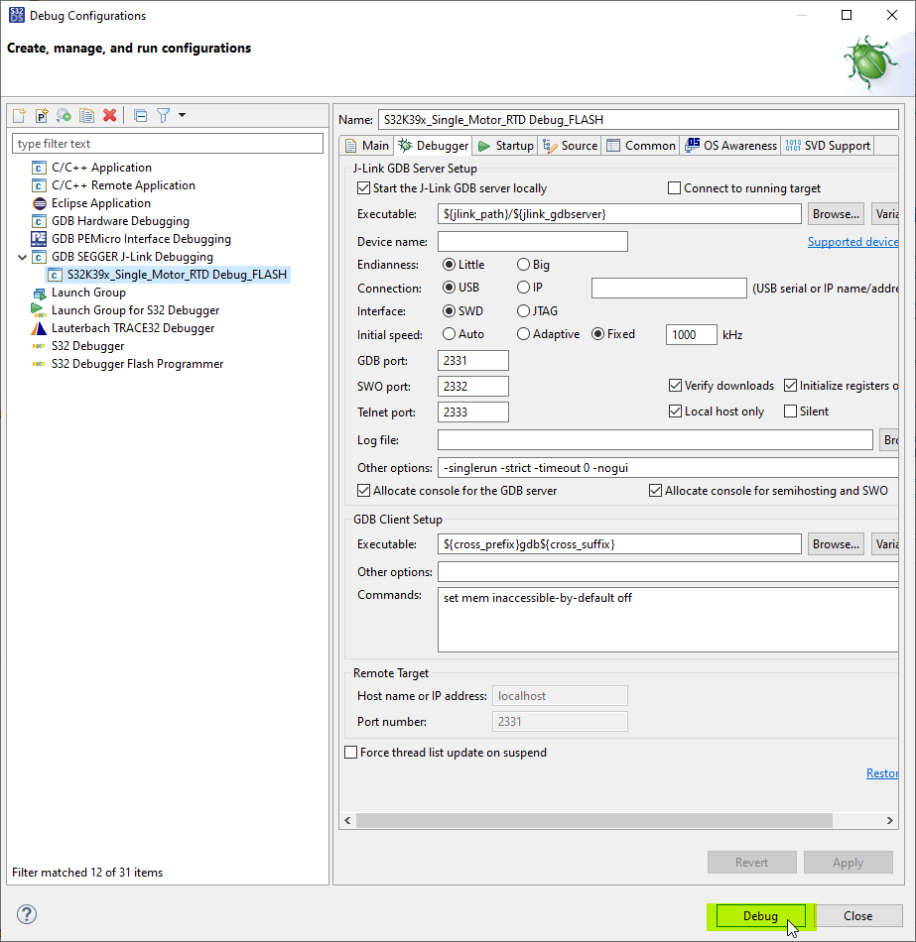Switch to the Main tab
916x942 pixels.
(367, 146)
